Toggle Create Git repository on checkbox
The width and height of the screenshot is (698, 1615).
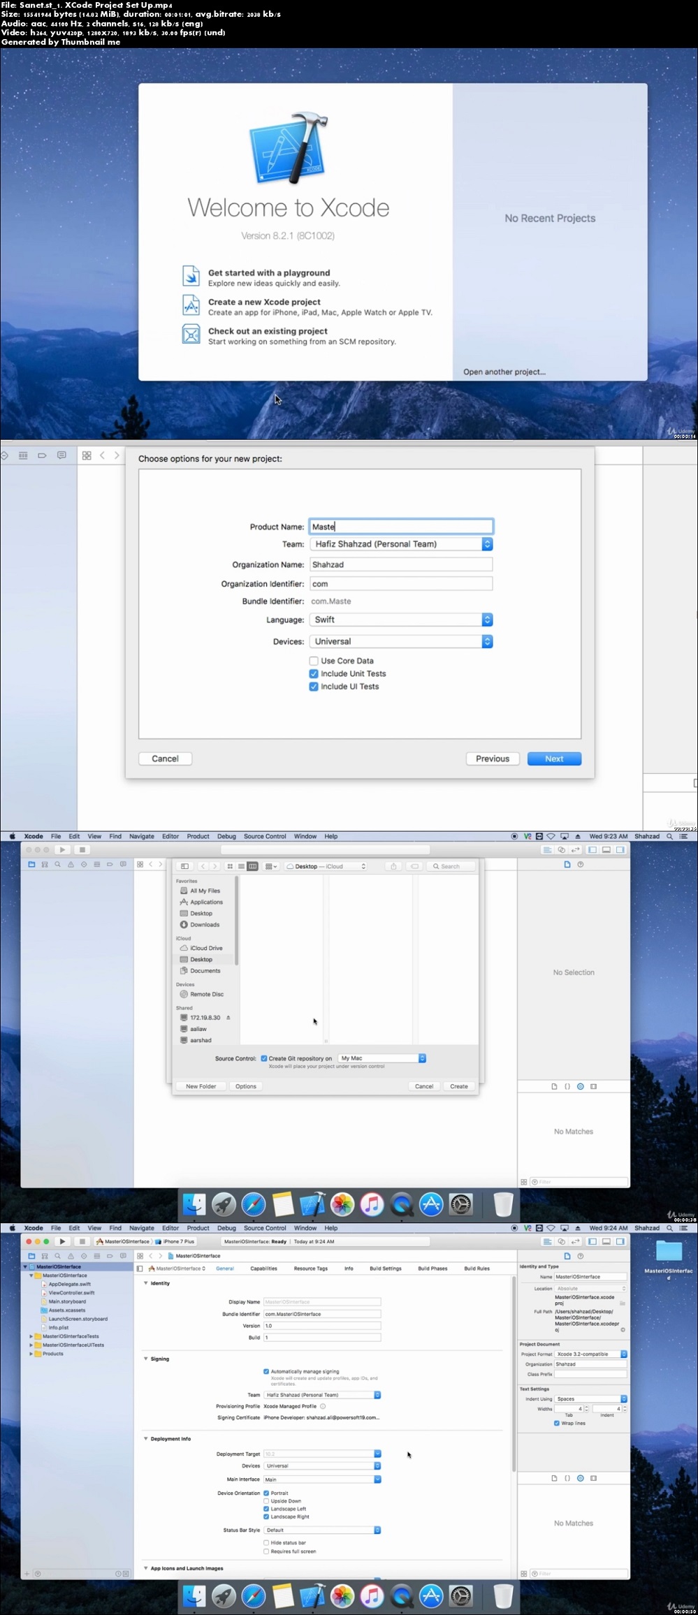264,1058
